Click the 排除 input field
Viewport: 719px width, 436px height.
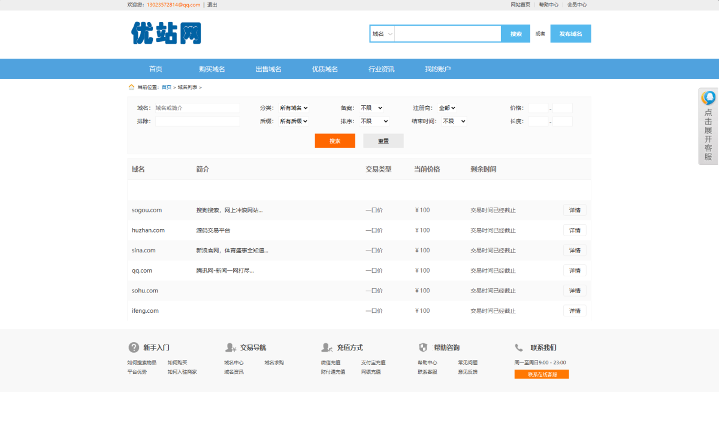pos(197,121)
